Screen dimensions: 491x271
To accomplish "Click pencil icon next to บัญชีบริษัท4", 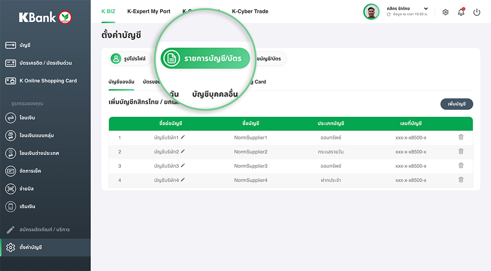I will click(183, 180).
